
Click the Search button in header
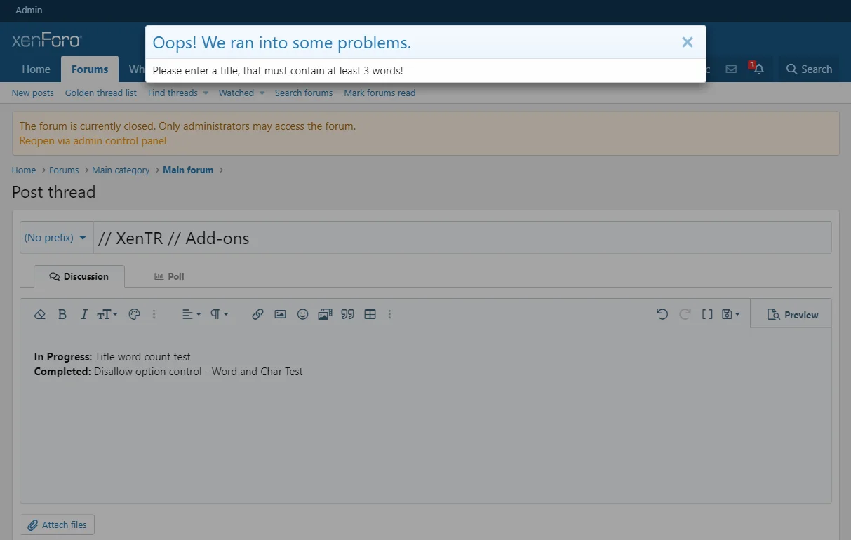coord(809,69)
